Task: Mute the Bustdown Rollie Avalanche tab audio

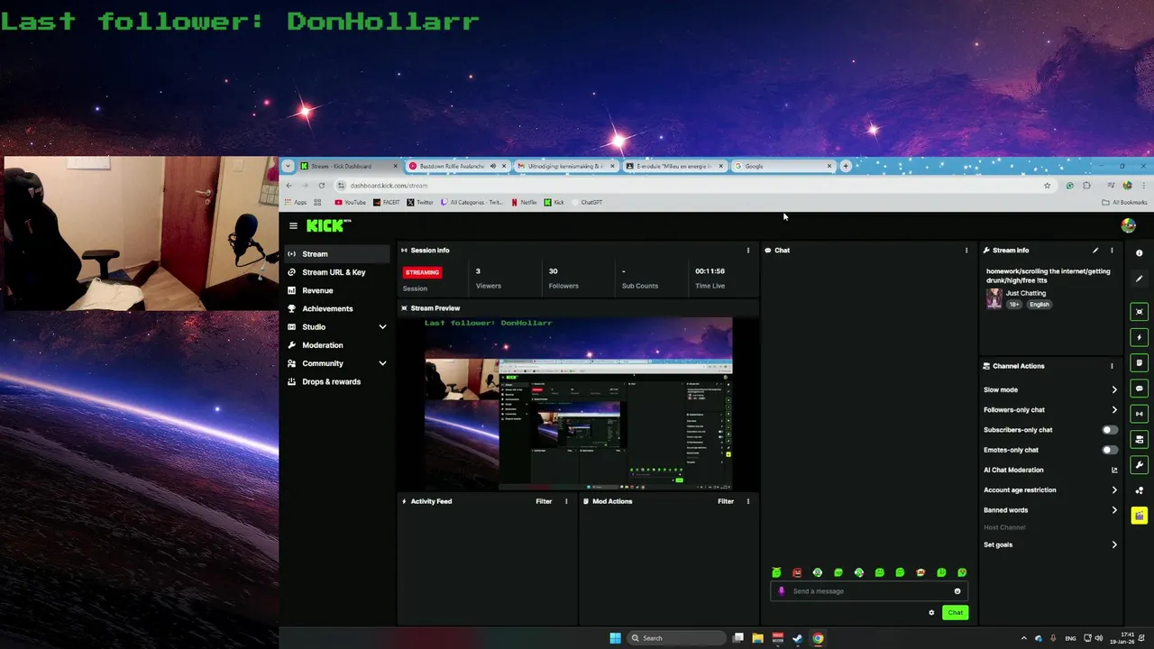Action: coord(492,166)
